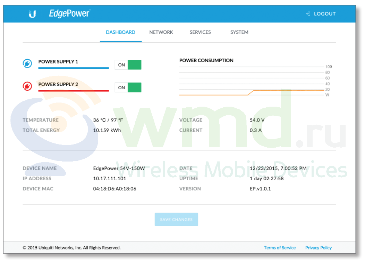Go to the Services tab
Image resolution: width=365 pixels, height=264 pixels.
[200, 32]
